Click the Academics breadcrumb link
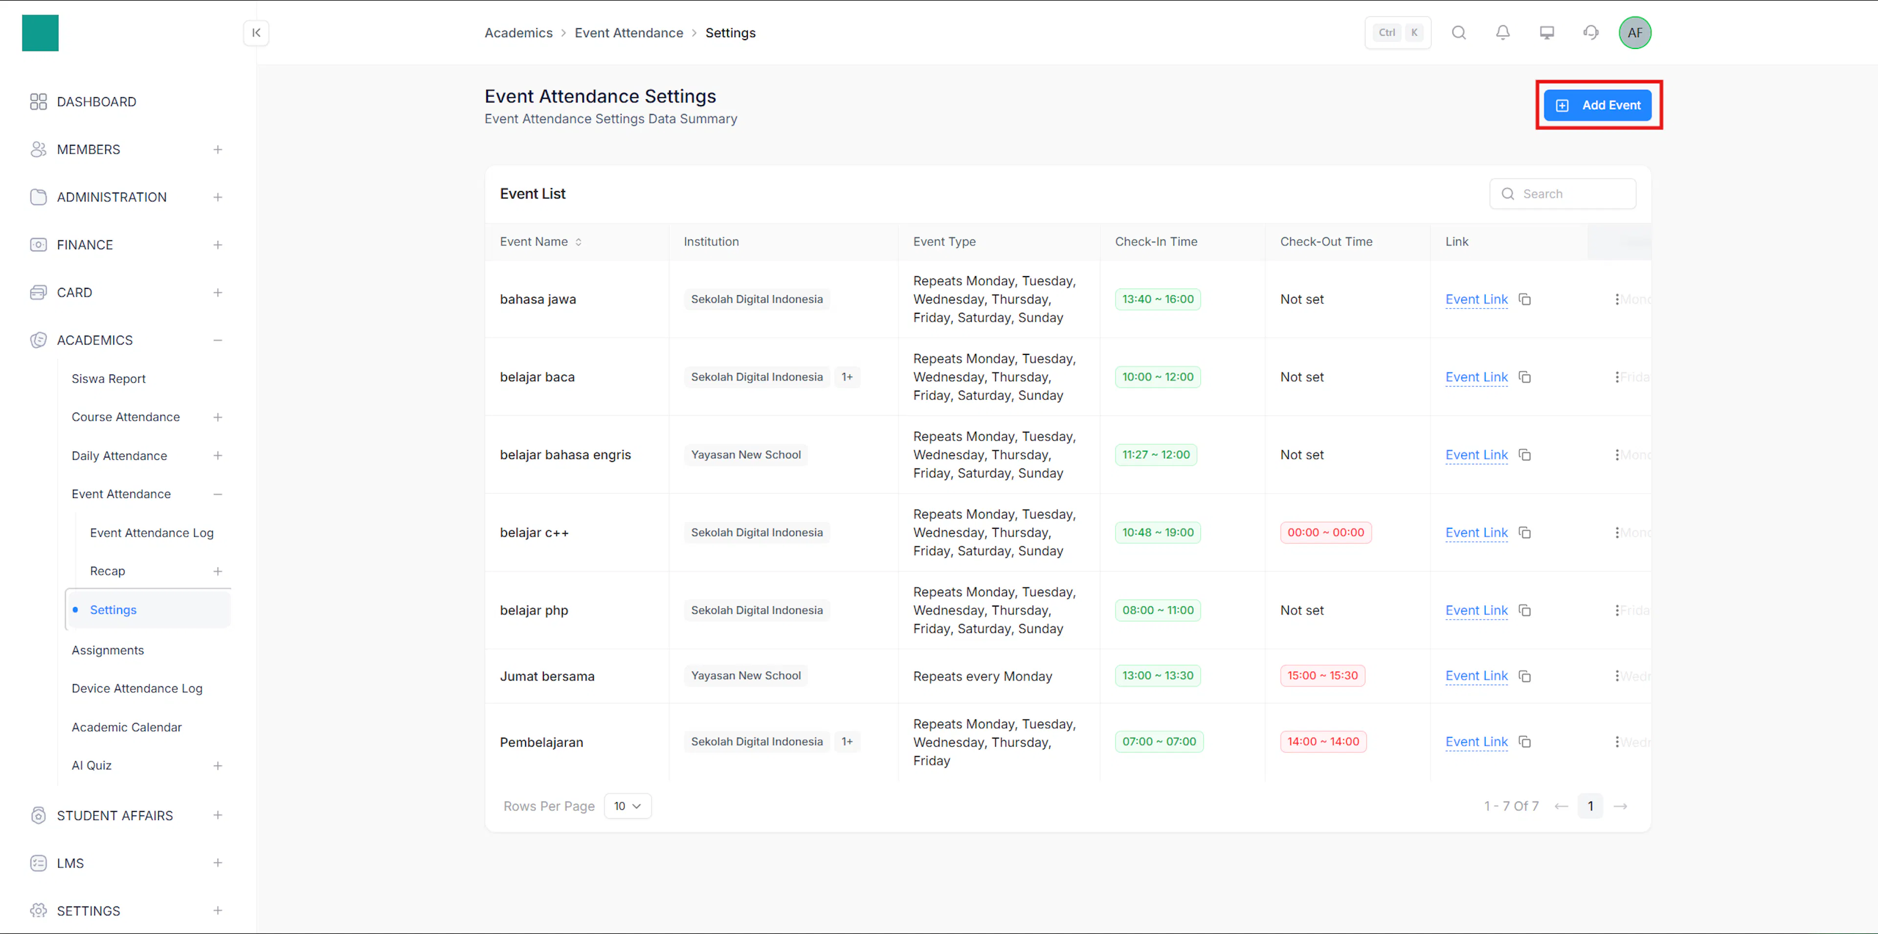Image resolution: width=1878 pixels, height=934 pixels. 518,33
